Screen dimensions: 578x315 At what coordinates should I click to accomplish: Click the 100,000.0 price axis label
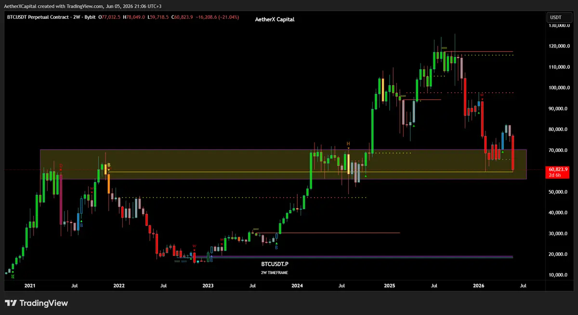[559, 88]
